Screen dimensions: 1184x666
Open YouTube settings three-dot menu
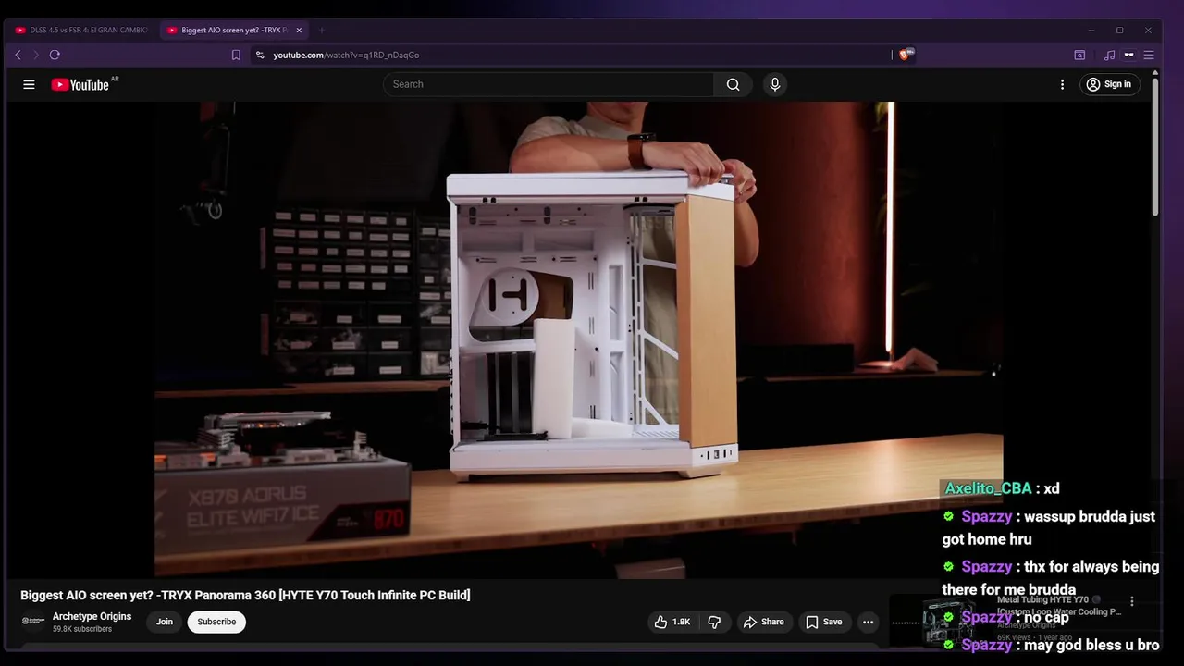(1062, 84)
